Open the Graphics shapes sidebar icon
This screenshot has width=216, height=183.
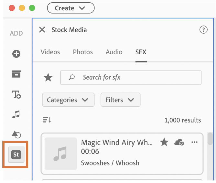pos(16,135)
